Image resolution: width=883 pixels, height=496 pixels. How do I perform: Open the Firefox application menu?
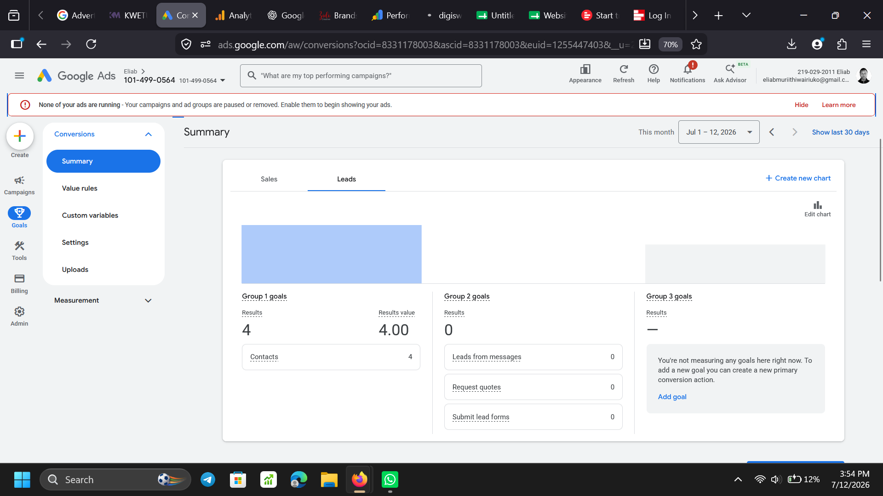tap(866, 44)
